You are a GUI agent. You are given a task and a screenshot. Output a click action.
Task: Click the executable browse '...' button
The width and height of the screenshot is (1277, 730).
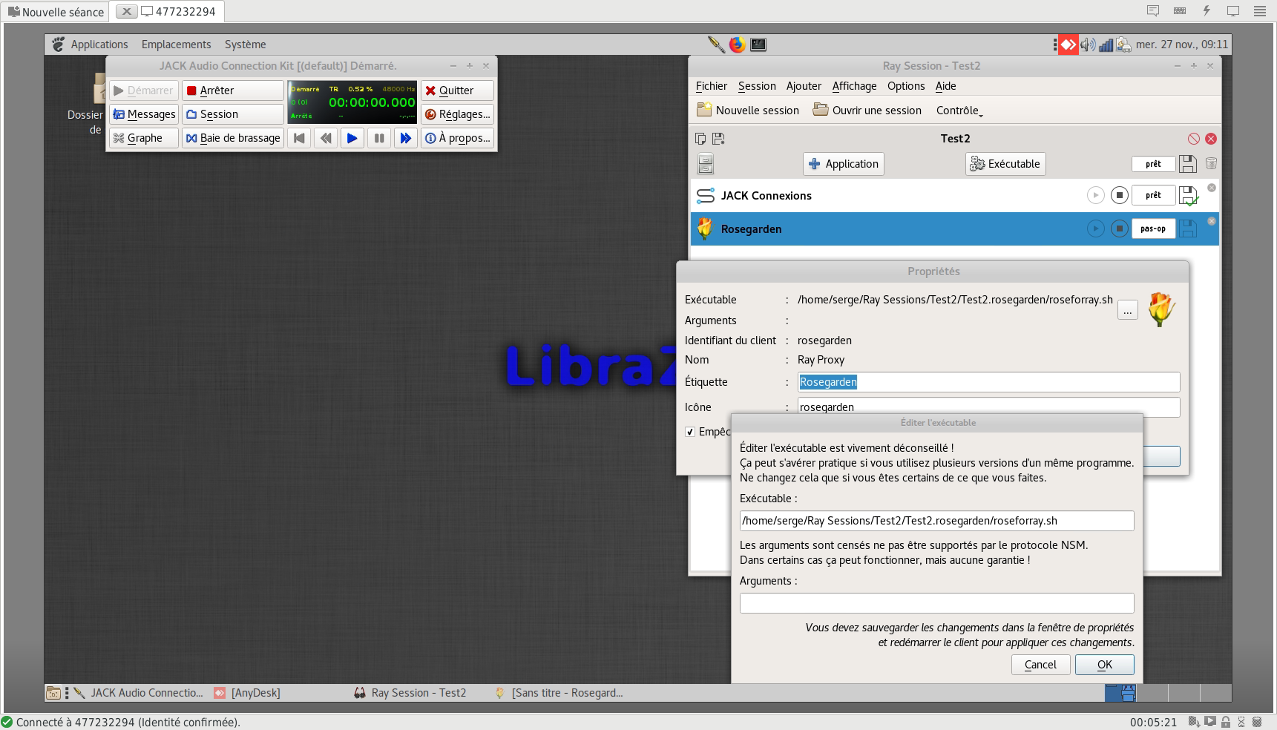[1127, 310]
